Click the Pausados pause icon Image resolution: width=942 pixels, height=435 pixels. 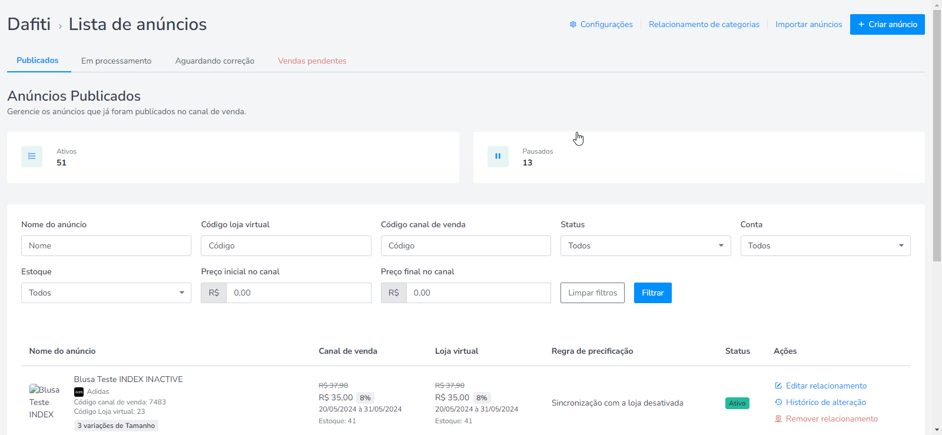click(x=497, y=157)
